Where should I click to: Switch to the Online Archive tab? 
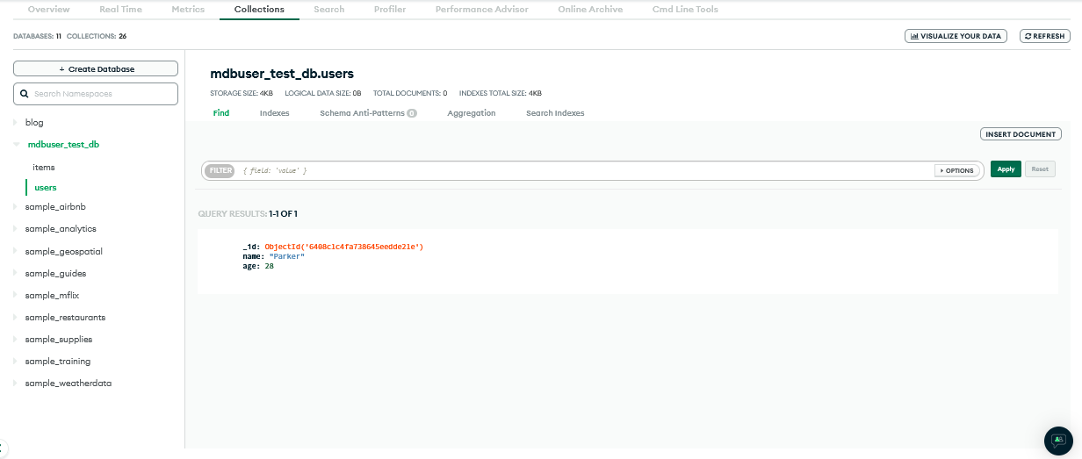[590, 10]
